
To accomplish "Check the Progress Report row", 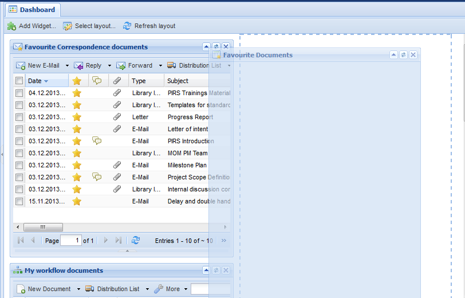I will [x=19, y=117].
